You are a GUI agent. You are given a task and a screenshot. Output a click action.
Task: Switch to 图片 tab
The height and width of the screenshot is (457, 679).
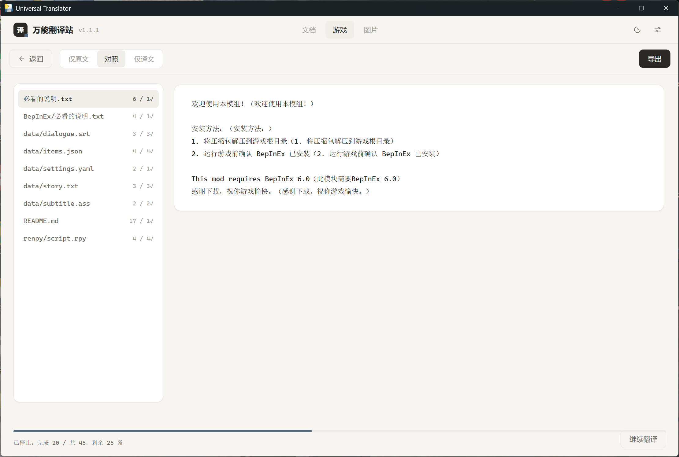371,30
